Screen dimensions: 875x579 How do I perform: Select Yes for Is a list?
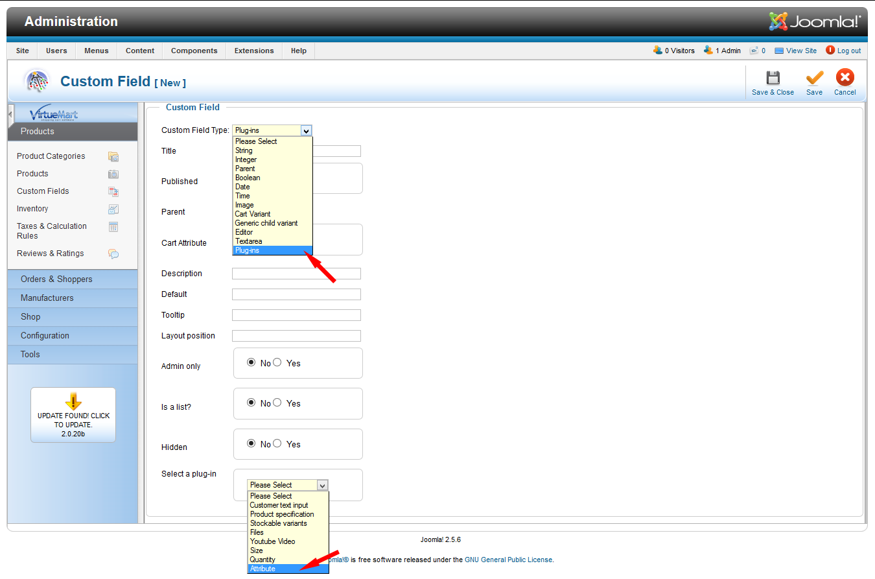point(277,403)
